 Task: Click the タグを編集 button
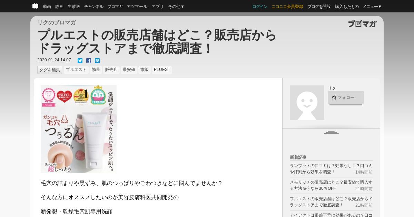tap(50, 70)
